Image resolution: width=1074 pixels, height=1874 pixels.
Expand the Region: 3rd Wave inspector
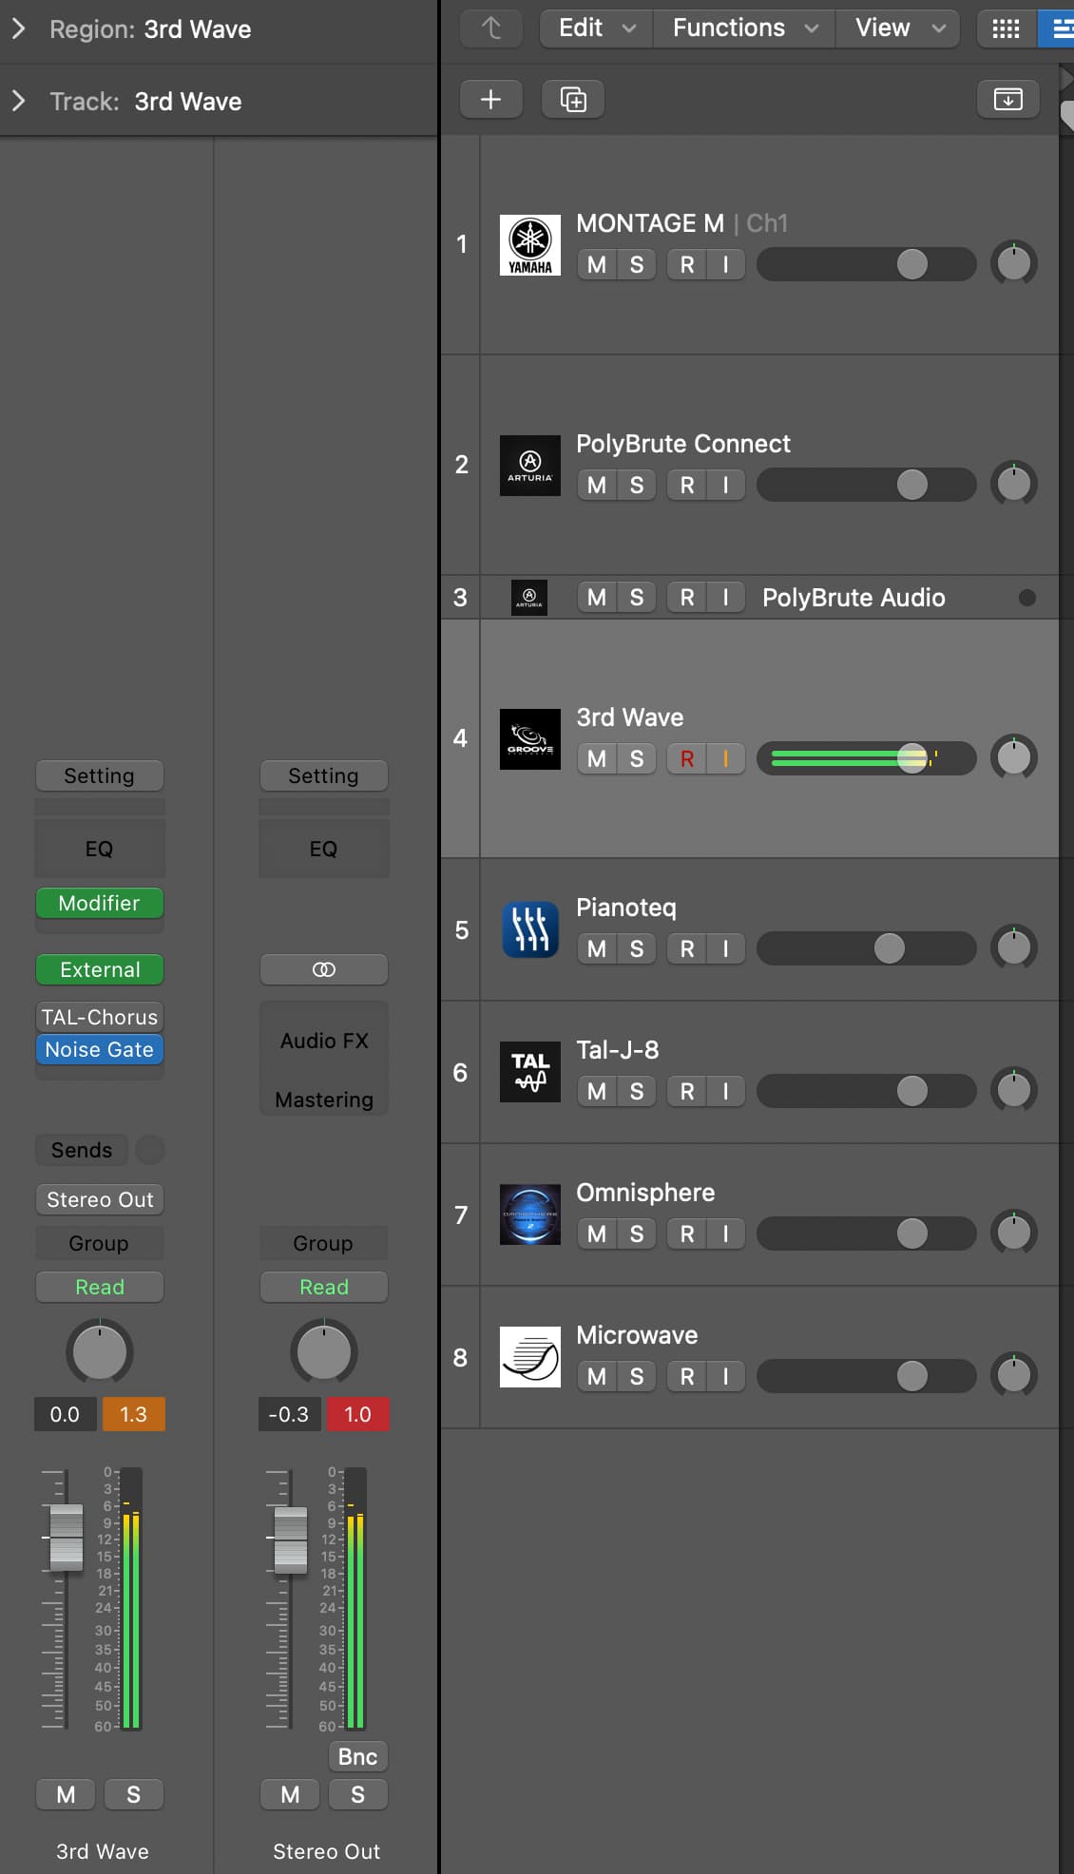[x=18, y=29]
